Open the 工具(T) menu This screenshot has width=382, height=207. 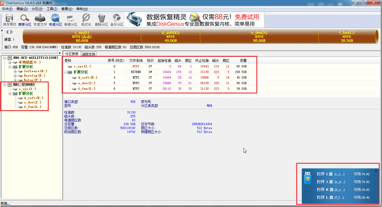(x=52, y=9)
